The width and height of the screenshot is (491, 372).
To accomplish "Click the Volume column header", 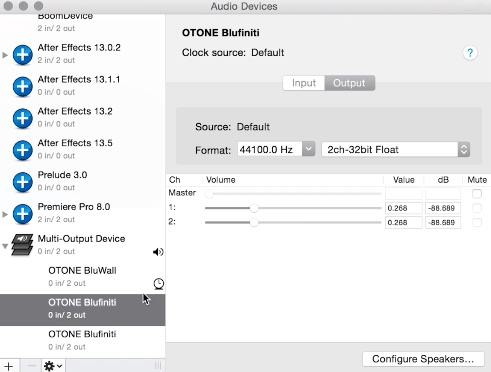I will click(x=221, y=180).
